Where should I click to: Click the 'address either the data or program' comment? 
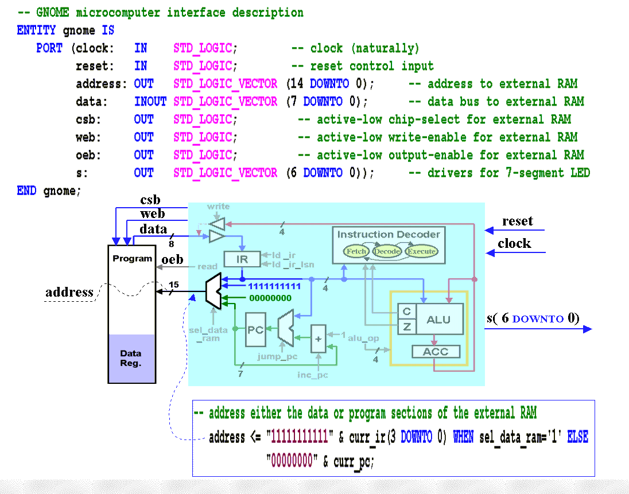pyautogui.click(x=365, y=413)
